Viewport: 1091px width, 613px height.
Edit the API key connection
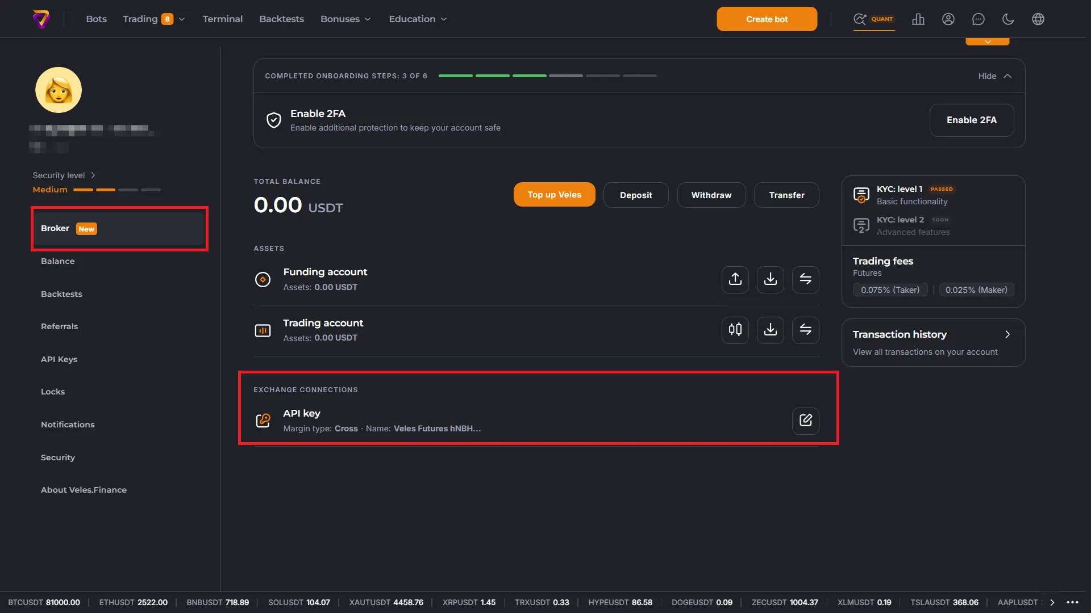pyautogui.click(x=806, y=421)
